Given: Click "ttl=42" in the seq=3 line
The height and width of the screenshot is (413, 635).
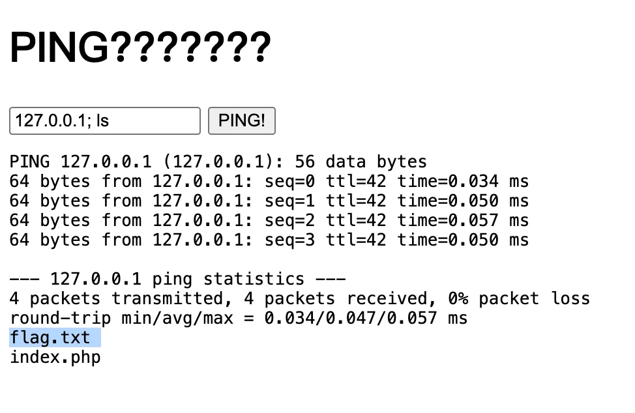Looking at the screenshot, I should tap(356, 240).
